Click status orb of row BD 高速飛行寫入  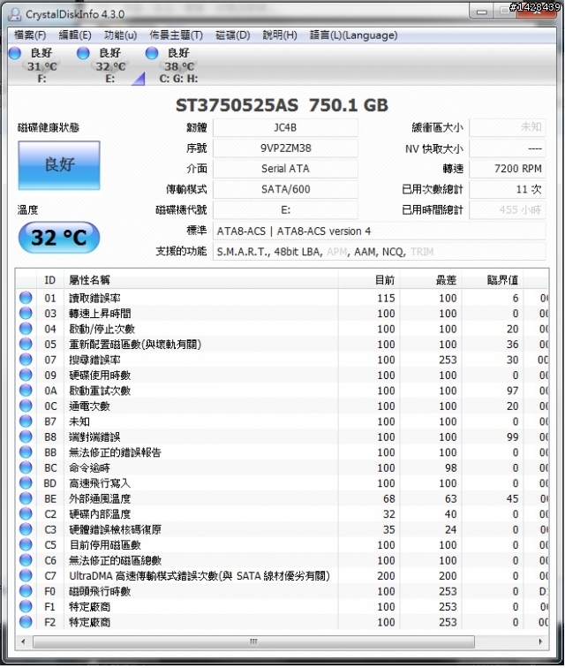26,482
